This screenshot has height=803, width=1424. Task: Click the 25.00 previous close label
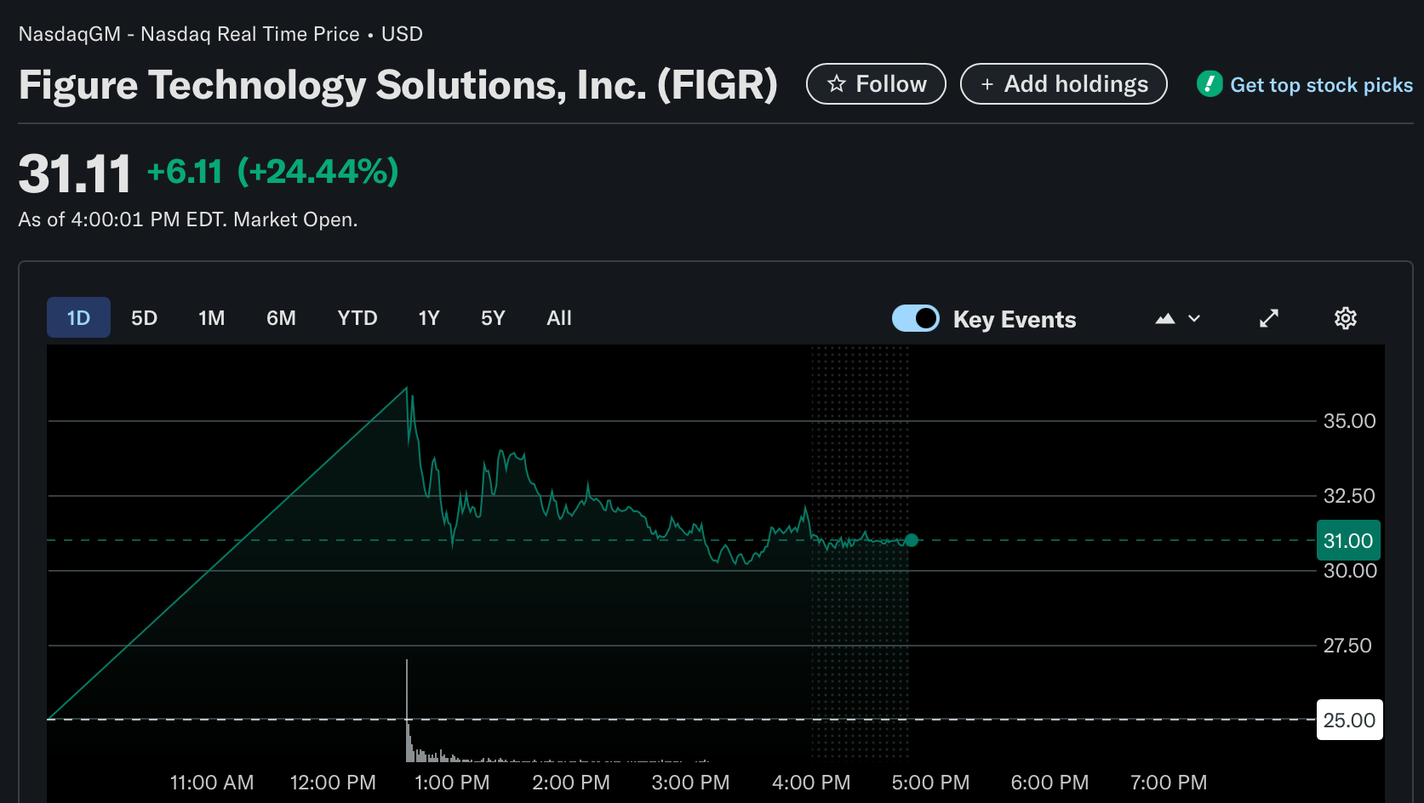pyautogui.click(x=1348, y=720)
